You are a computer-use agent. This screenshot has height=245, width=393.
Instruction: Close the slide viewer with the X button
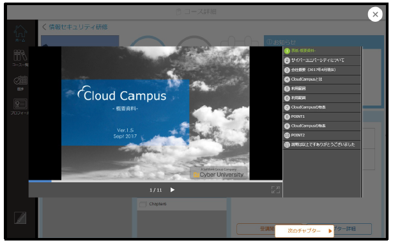[375, 14]
